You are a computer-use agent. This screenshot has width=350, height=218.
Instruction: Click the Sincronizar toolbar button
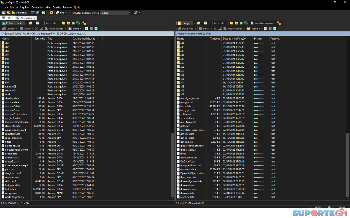[20, 13]
